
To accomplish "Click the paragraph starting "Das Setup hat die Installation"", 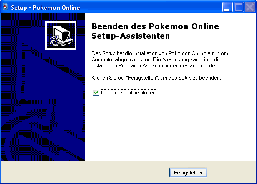I will [x=160, y=59].
